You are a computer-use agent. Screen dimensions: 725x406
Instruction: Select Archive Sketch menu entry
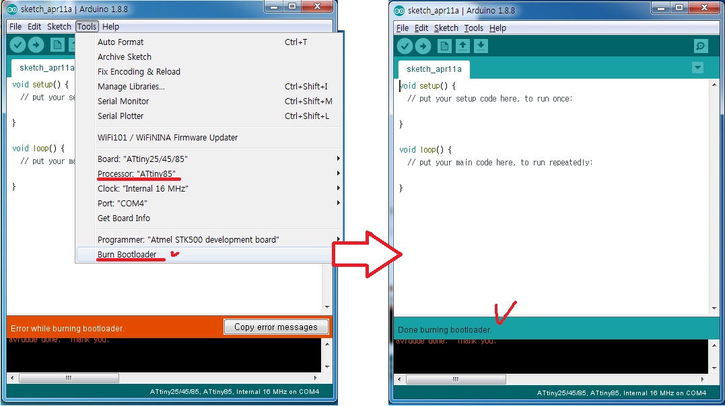pyautogui.click(x=209, y=57)
